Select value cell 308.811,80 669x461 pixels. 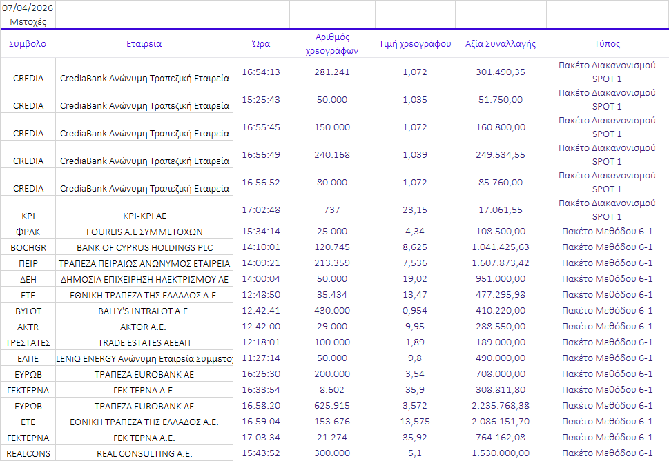click(501, 390)
